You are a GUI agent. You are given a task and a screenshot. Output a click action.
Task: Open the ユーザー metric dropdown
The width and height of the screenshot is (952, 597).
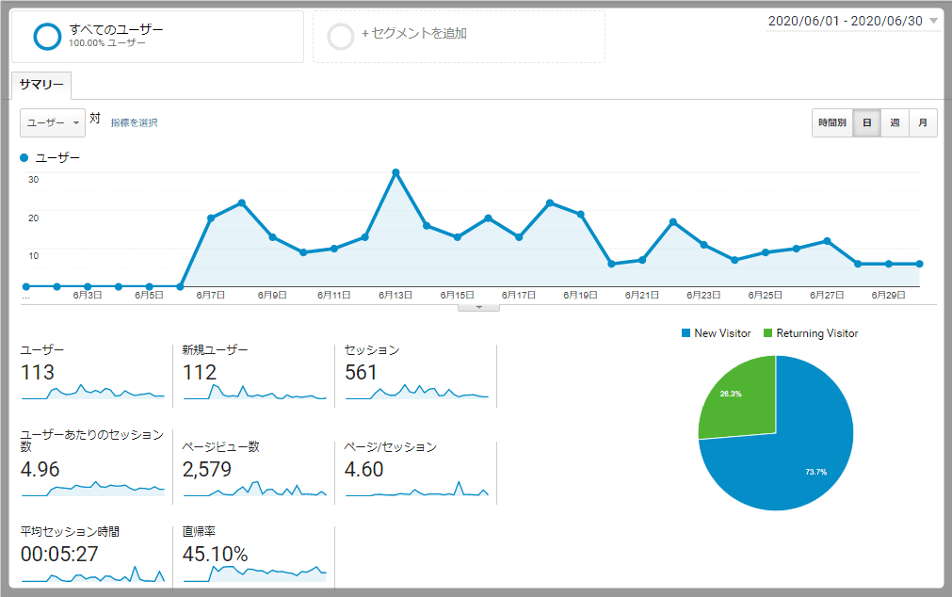pyautogui.click(x=52, y=122)
